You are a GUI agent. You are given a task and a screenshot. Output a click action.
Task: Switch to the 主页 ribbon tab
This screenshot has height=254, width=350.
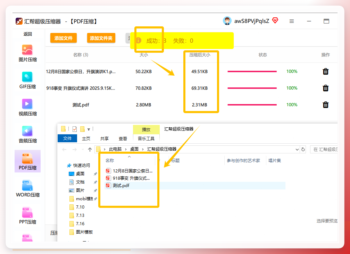(86, 138)
